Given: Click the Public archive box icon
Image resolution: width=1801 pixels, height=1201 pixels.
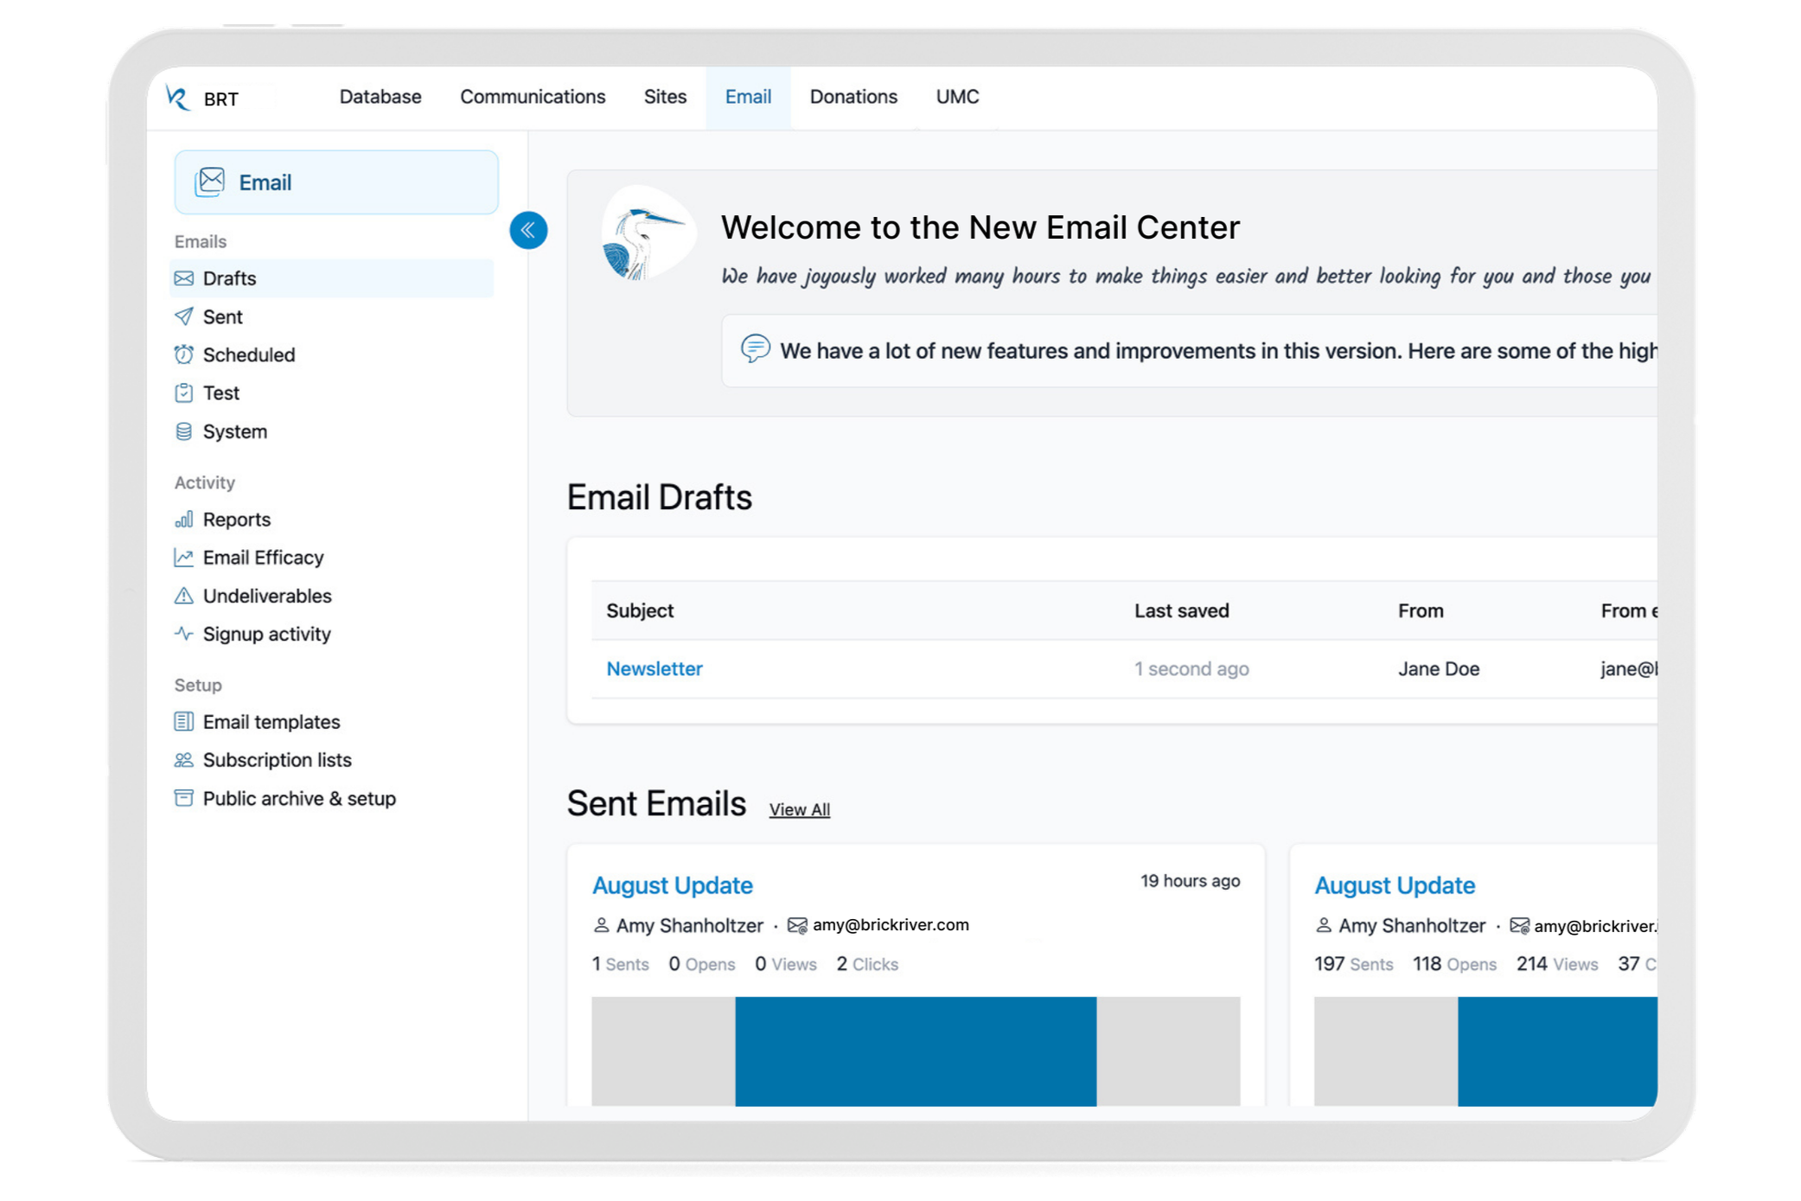Looking at the screenshot, I should click(x=183, y=798).
